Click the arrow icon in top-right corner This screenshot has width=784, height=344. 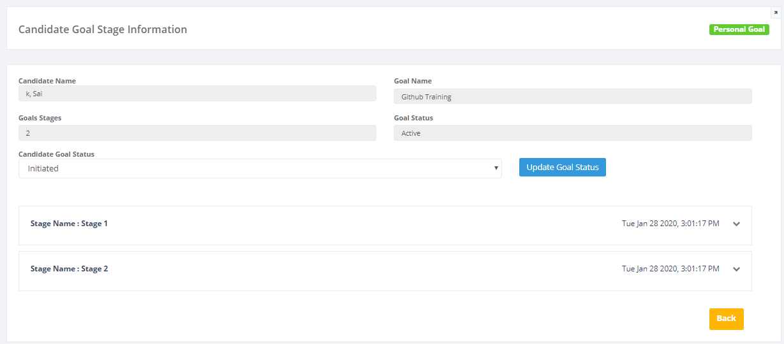click(776, 13)
